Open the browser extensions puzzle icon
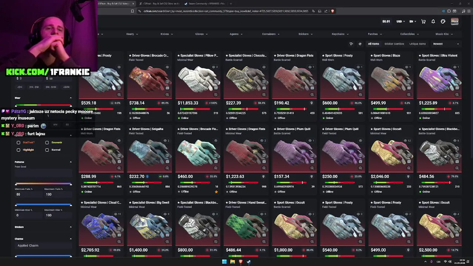 coord(449,11)
